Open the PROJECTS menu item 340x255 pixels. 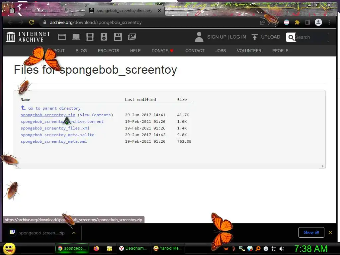(109, 50)
